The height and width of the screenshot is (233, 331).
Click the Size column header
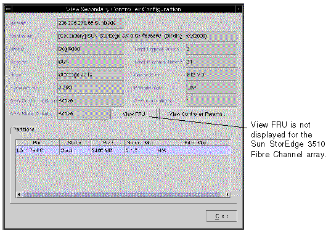[108, 143]
